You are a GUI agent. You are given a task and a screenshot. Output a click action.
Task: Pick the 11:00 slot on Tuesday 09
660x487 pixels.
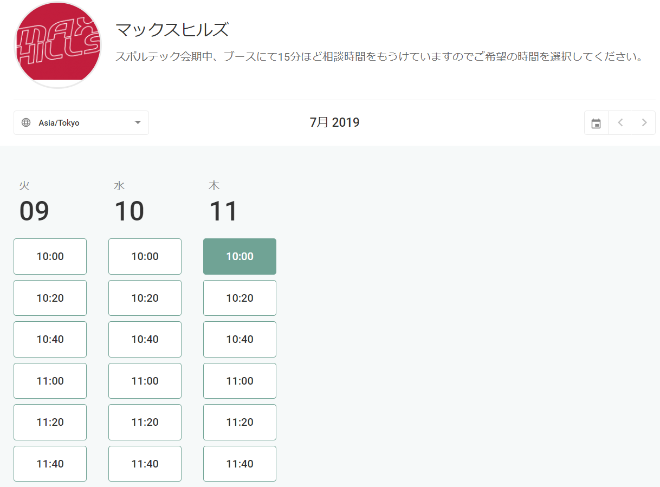50,381
